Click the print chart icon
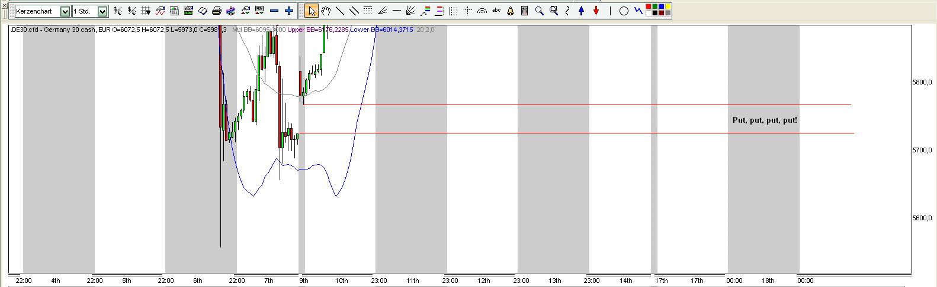The width and height of the screenshot is (937, 287). pos(217,11)
